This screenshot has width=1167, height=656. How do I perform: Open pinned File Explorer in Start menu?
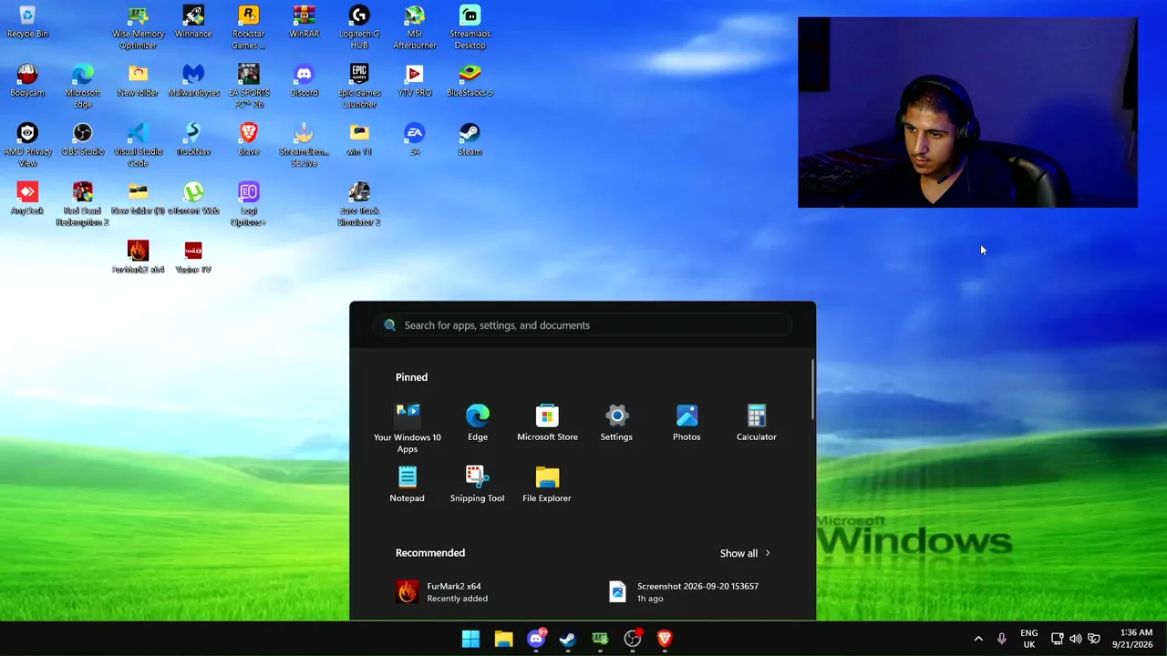[x=547, y=485]
